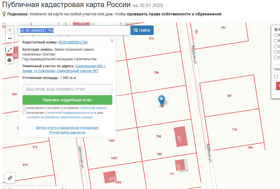Select the first radio option in right panel

click(275, 29)
